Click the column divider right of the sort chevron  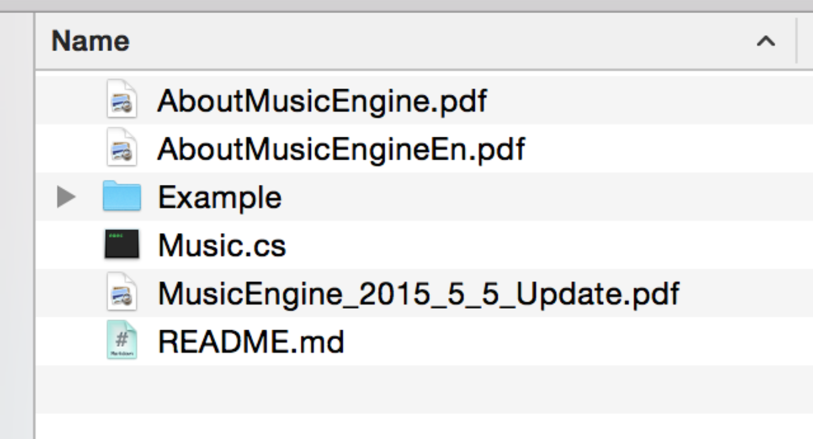797,41
